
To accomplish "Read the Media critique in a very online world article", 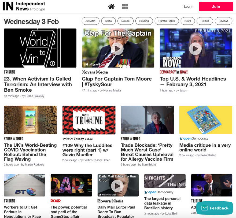I will click(205, 147).
